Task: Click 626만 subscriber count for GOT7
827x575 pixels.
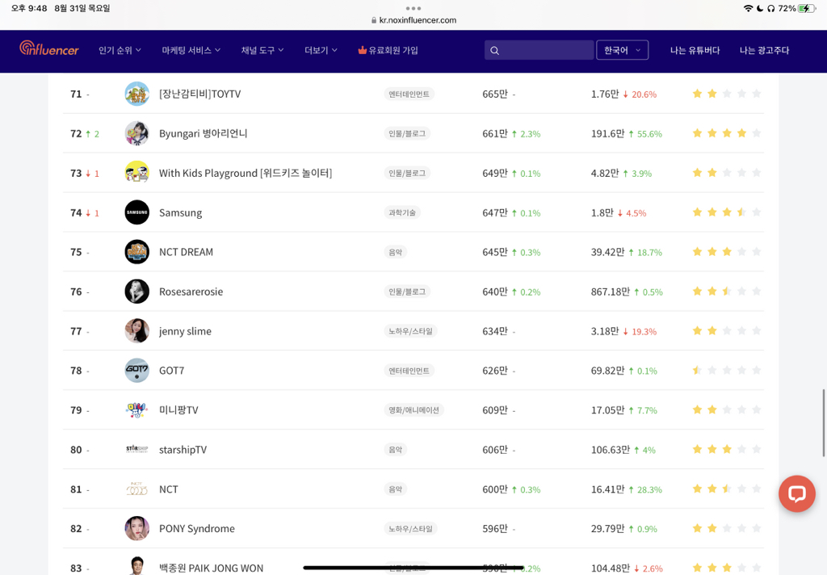Action: [495, 371]
